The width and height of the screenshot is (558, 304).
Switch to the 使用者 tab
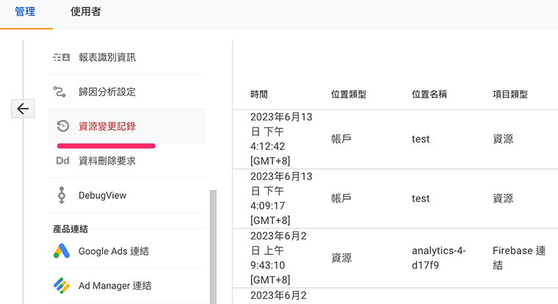(x=86, y=12)
